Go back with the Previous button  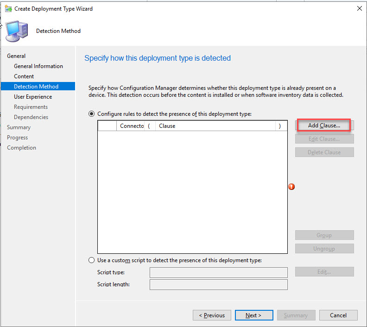click(x=212, y=315)
